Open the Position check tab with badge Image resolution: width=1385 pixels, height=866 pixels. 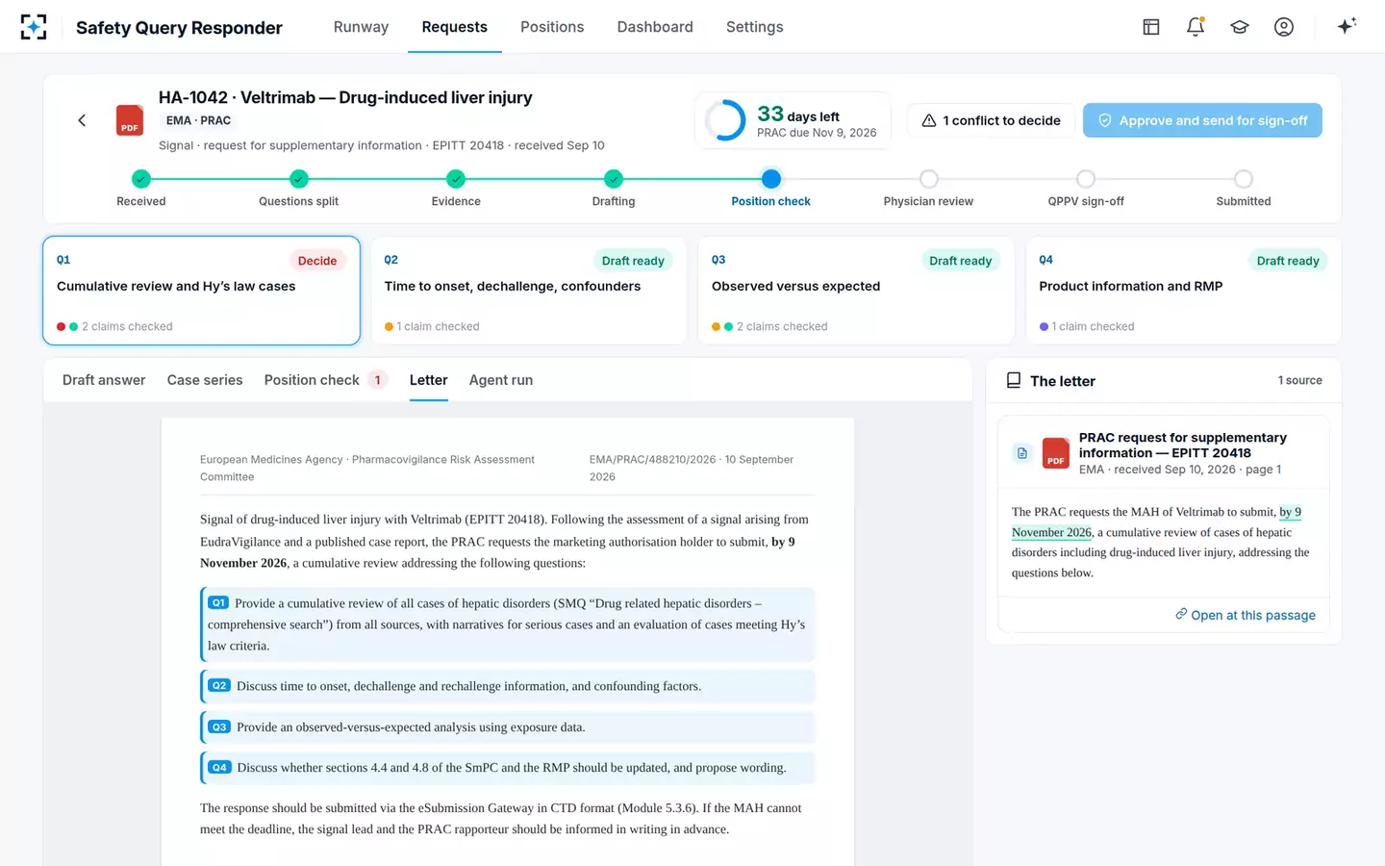point(325,380)
